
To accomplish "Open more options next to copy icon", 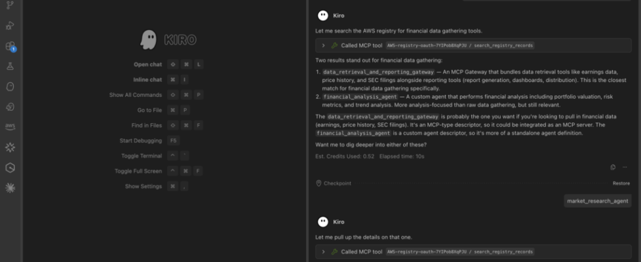I will click(x=625, y=167).
